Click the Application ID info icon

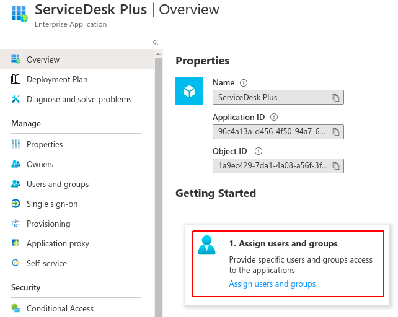click(274, 117)
